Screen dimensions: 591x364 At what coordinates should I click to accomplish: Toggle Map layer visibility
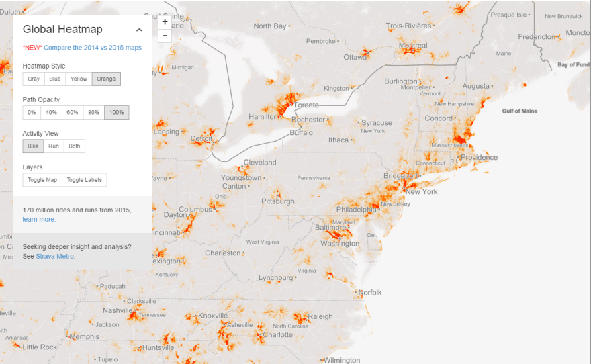pyautogui.click(x=42, y=179)
